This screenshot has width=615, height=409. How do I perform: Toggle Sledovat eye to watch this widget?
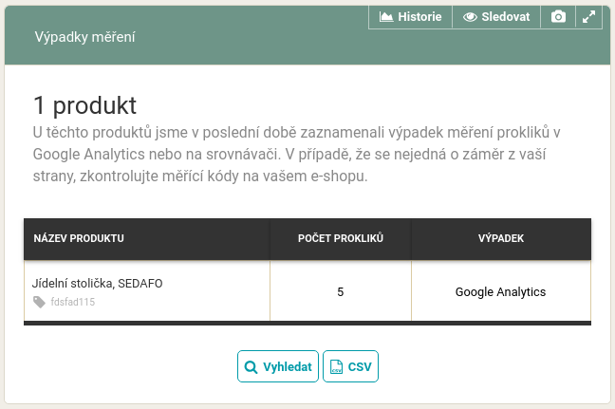click(495, 17)
